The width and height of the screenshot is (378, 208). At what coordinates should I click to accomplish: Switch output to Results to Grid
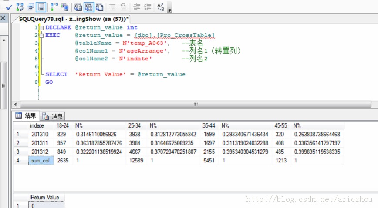(89, 7)
